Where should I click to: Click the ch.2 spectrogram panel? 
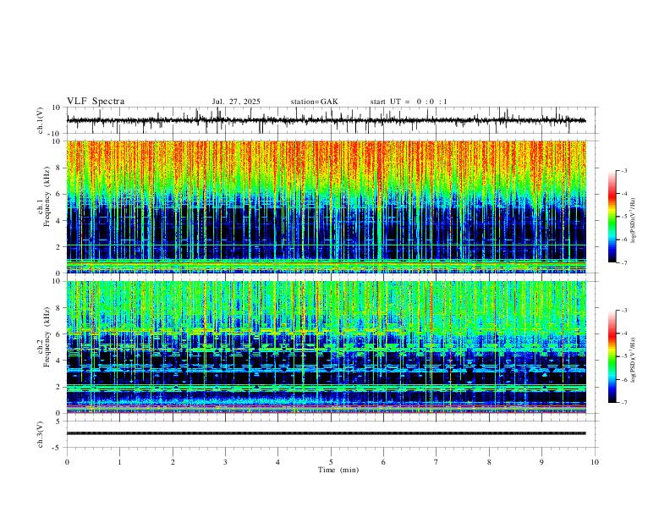327,347
